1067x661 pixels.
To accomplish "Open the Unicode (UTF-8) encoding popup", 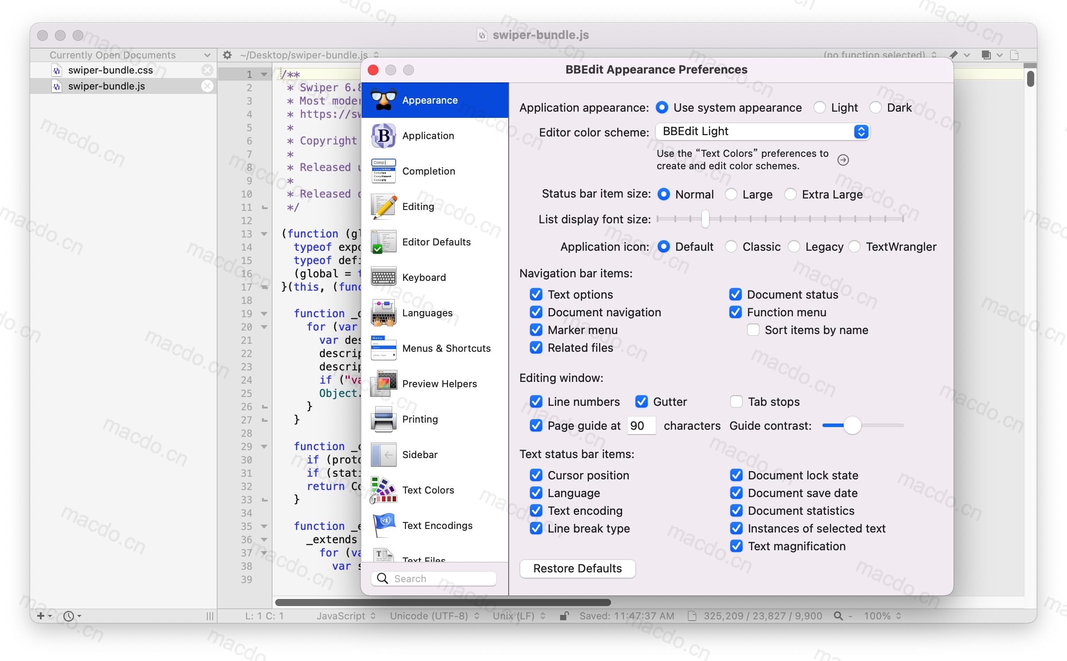I will coord(435,616).
